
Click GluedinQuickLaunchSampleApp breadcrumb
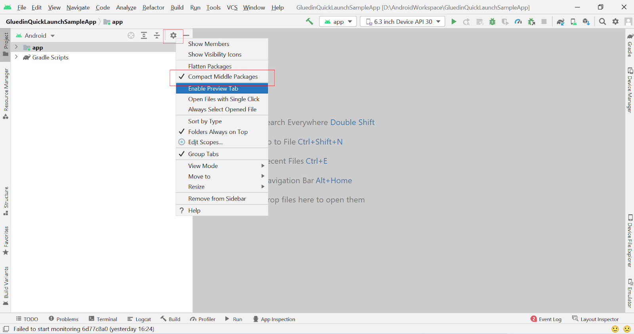pos(51,21)
